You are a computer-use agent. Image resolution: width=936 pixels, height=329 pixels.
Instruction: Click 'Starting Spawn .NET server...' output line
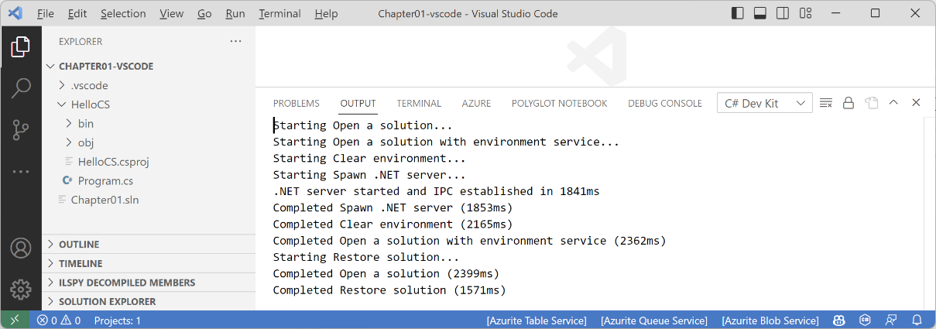pos(369,175)
